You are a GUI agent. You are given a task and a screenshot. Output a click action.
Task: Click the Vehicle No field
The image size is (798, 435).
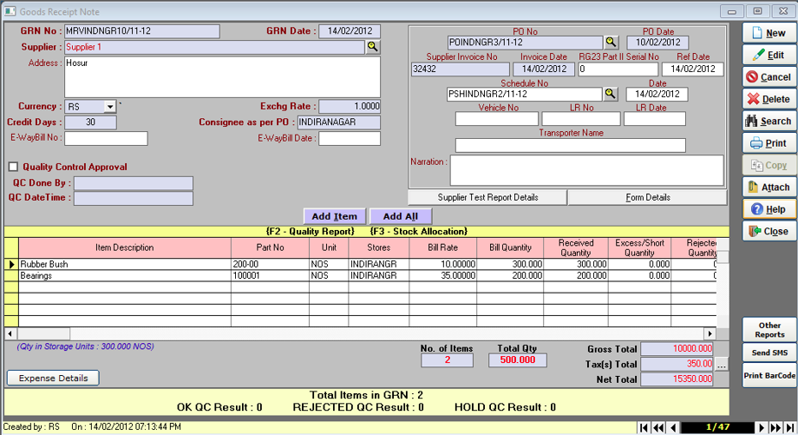click(x=497, y=119)
